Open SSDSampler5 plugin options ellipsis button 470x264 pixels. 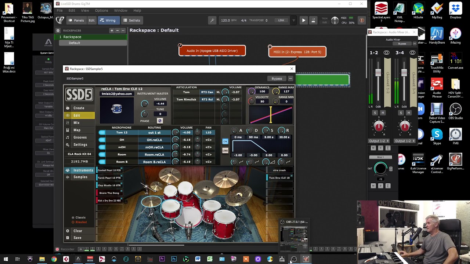click(290, 78)
